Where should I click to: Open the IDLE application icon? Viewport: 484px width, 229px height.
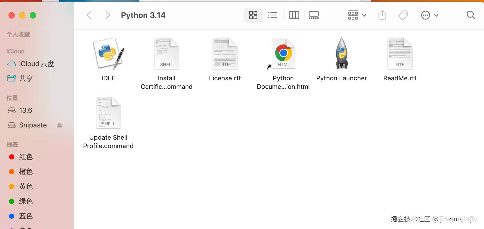coord(108,54)
